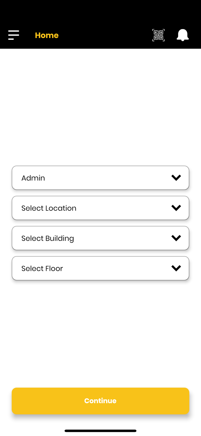Submit selections by tapping Continue

100,401
